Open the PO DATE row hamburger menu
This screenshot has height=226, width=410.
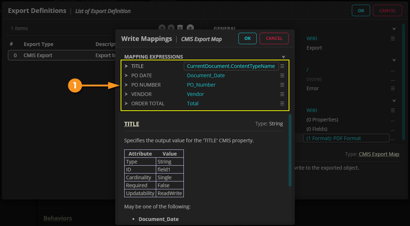tap(282, 75)
